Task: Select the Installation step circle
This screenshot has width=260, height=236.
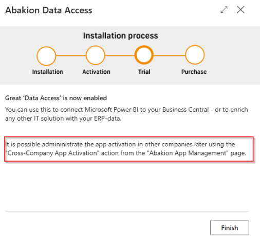Action: click(x=46, y=56)
